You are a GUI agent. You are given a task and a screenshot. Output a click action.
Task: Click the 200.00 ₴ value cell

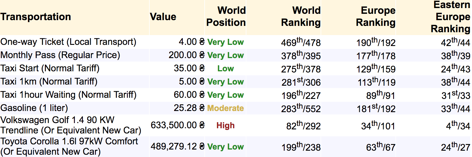click(187, 55)
